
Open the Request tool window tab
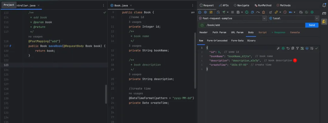tap(207, 5)
